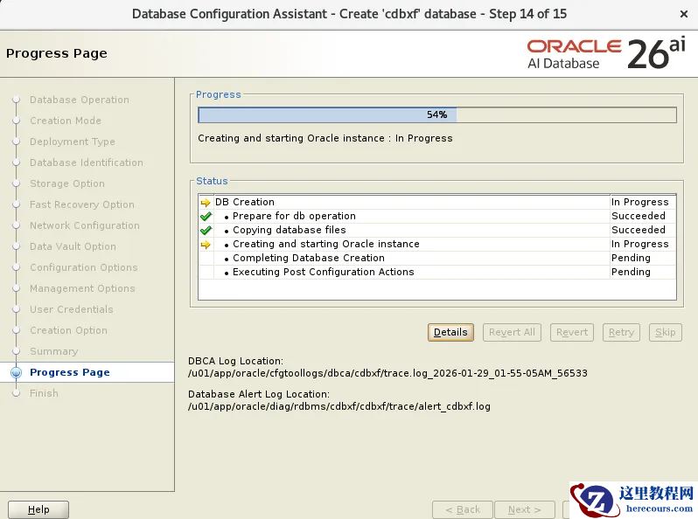Select Database Operation step in sidebar

click(x=80, y=100)
